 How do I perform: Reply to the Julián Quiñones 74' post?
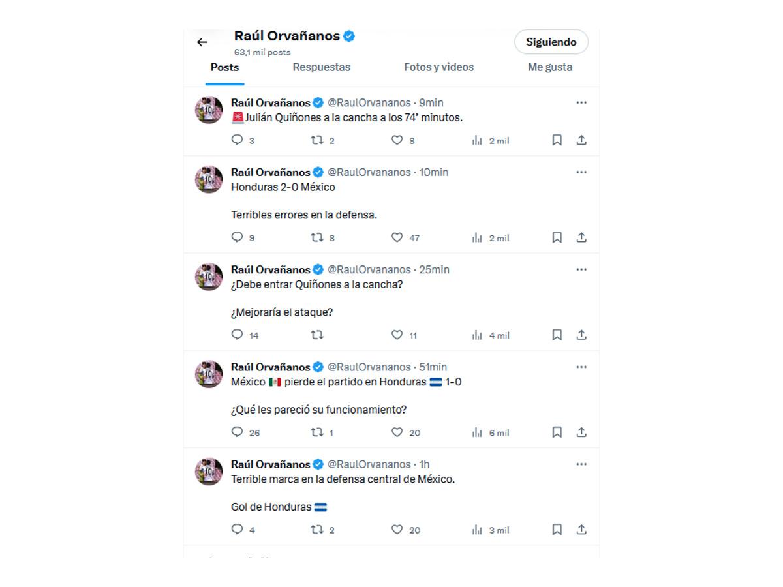[238, 140]
